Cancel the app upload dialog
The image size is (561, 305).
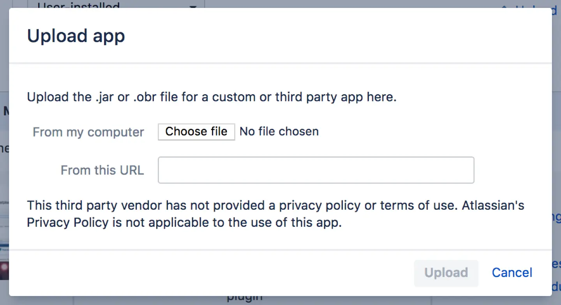tap(512, 273)
